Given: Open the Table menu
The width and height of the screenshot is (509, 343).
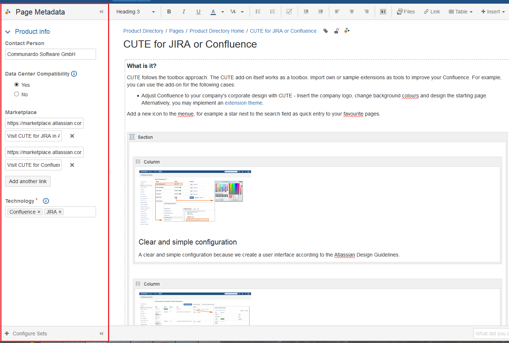Looking at the screenshot, I should coord(461,12).
